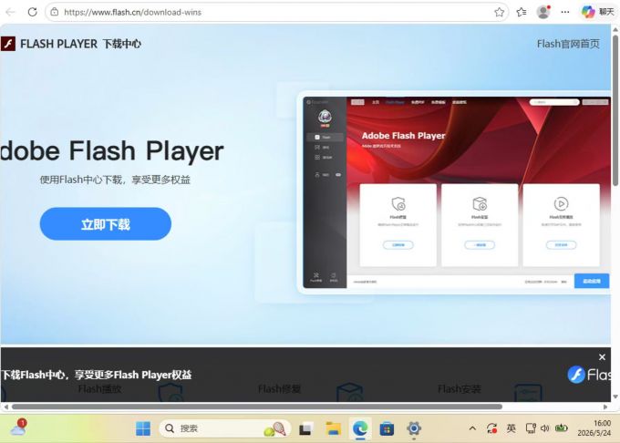View site info lock icon in address bar
620x443 pixels.
tap(55, 12)
